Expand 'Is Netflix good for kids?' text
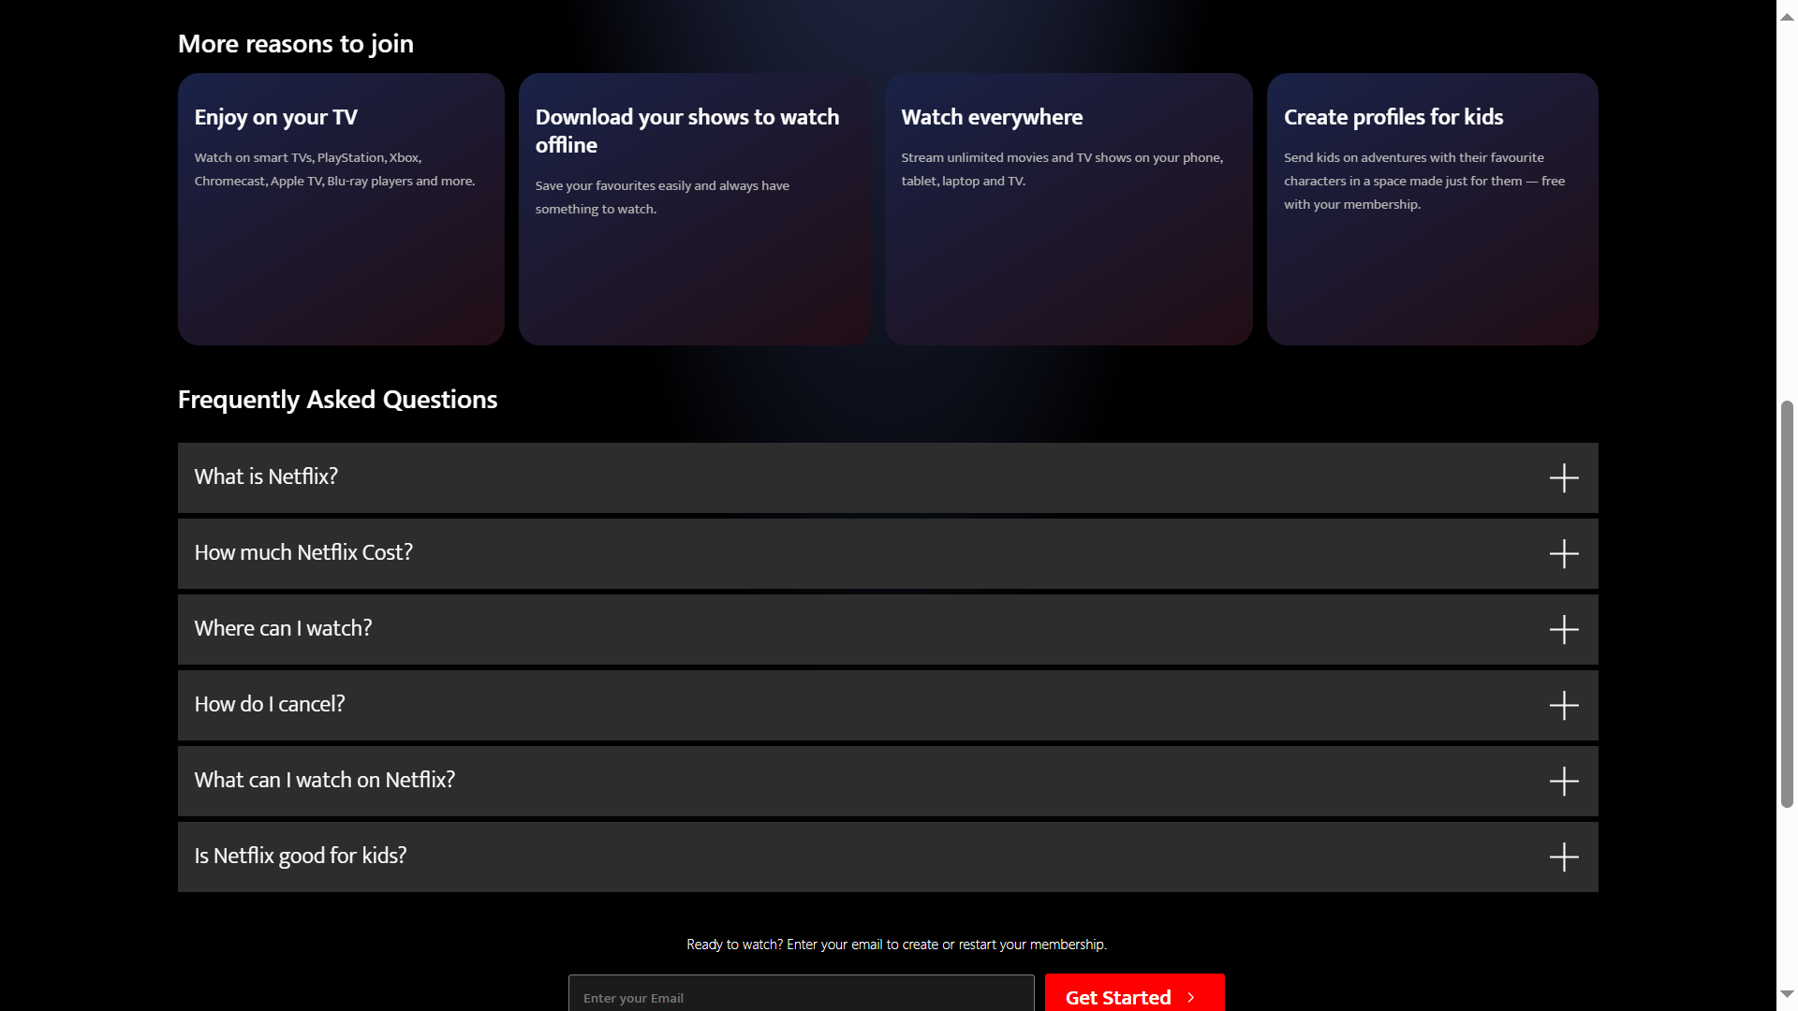1798x1011 pixels. [300, 856]
